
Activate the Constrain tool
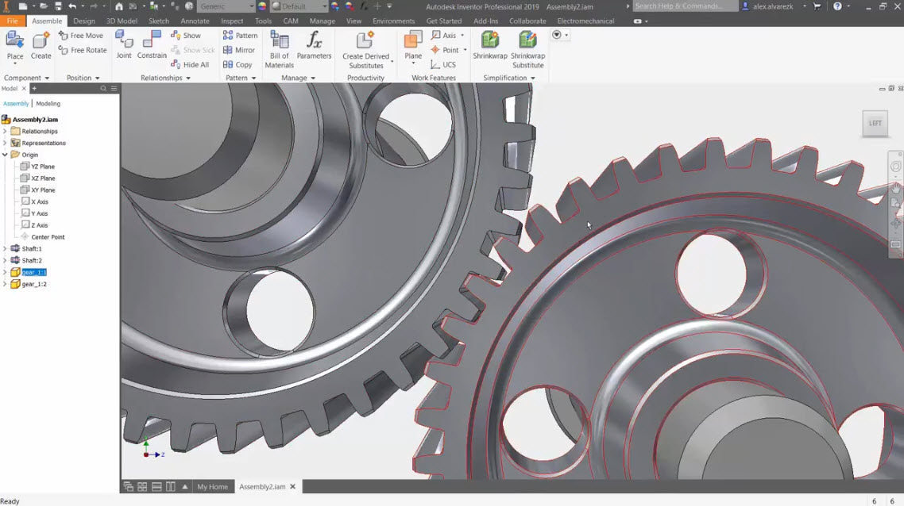point(152,45)
